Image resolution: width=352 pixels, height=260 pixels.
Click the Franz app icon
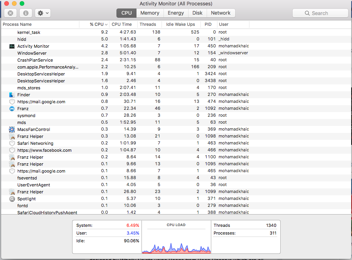(12, 109)
